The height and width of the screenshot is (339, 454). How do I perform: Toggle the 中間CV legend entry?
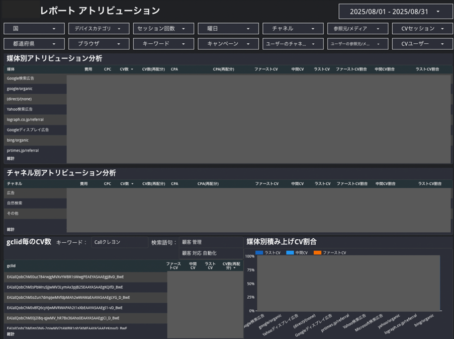[299, 252]
